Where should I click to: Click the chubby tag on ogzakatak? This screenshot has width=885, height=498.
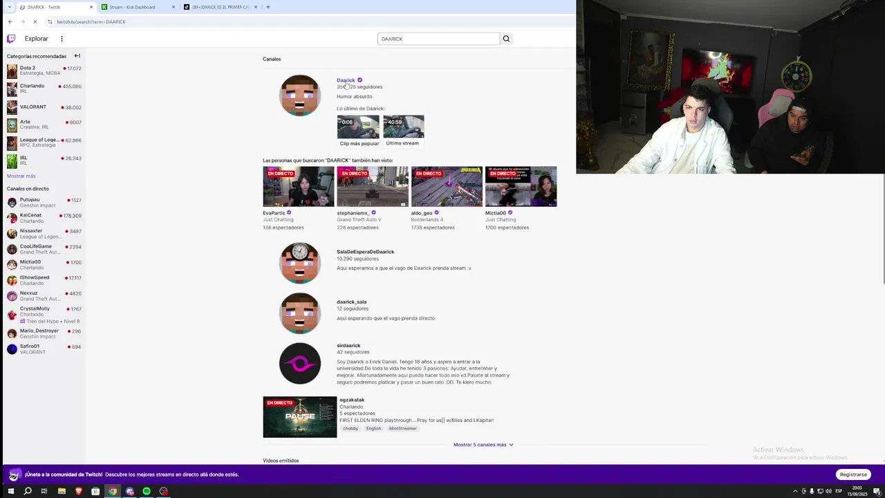[x=351, y=429]
